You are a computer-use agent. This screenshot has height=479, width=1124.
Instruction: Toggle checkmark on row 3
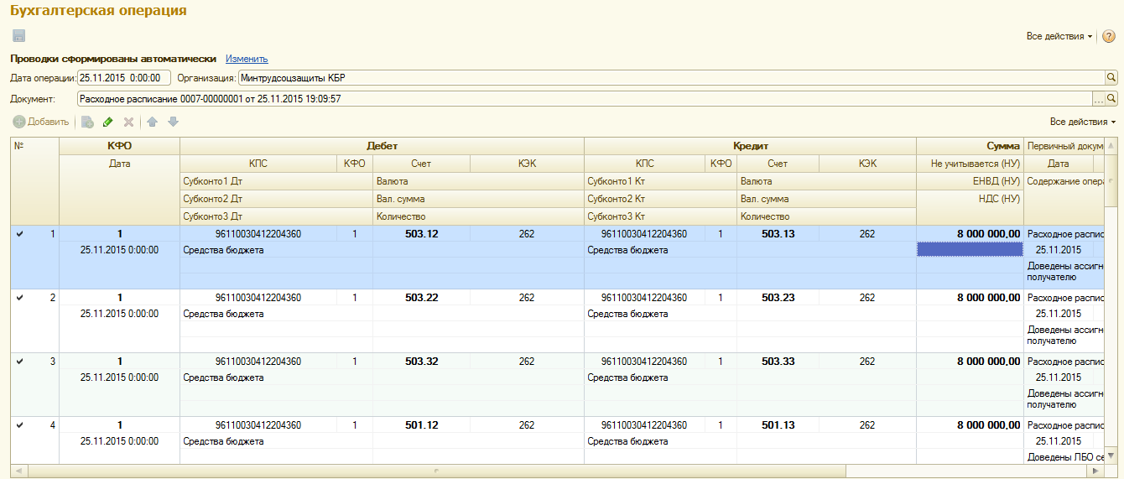[x=19, y=362]
